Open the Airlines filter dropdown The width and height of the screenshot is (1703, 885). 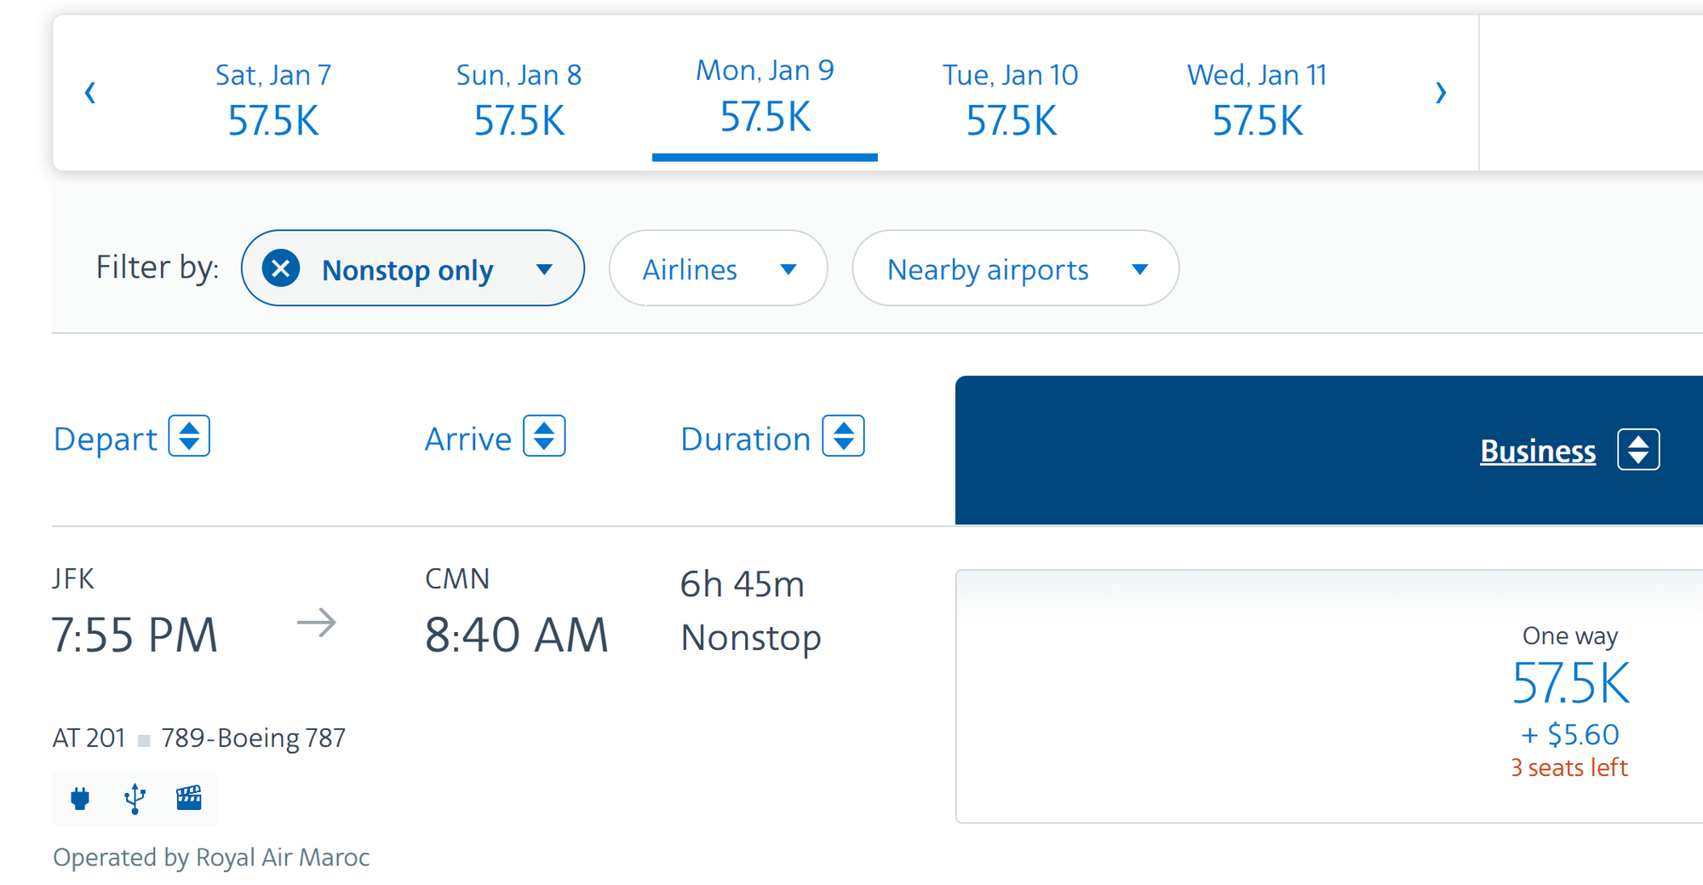click(718, 269)
